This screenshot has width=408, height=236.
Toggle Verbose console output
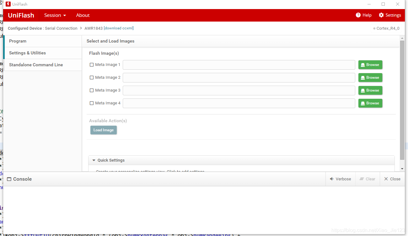click(x=341, y=179)
